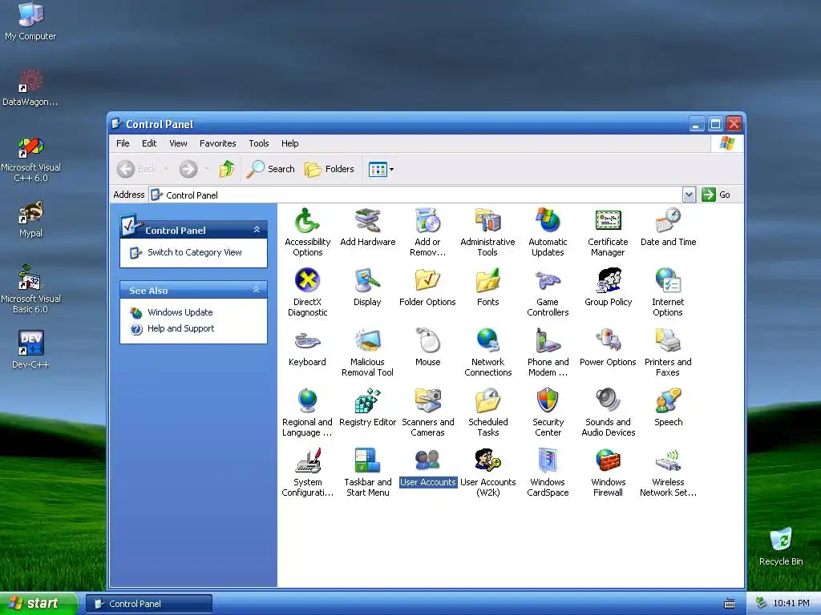
Task: Open the File menu
Action: [x=123, y=143]
